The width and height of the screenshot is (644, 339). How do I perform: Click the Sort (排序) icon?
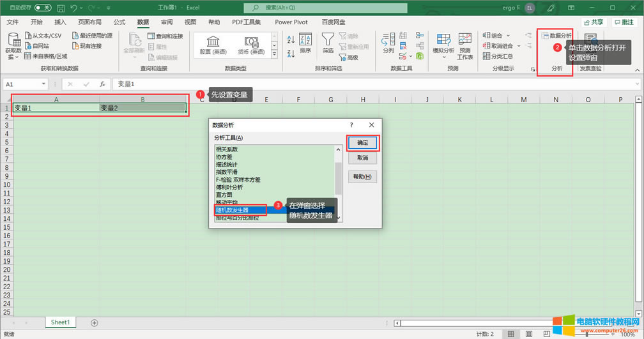pyautogui.click(x=305, y=42)
